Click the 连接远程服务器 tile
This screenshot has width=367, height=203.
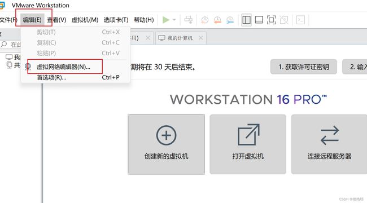[329, 144]
